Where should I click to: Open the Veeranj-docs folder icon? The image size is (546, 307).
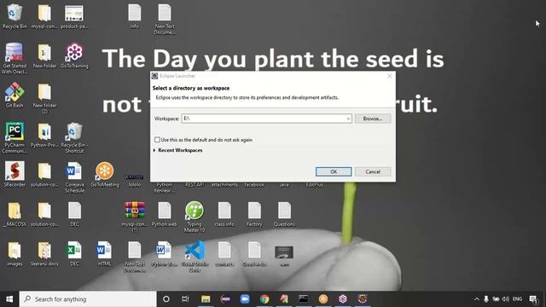tap(44, 254)
